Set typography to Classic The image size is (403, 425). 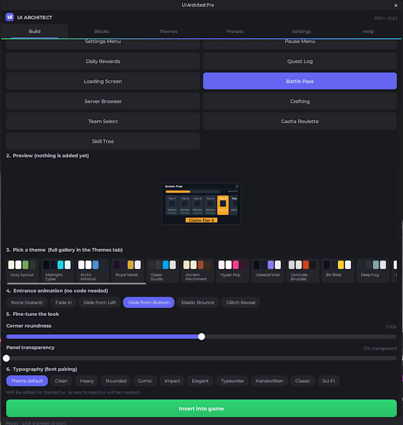(x=302, y=381)
